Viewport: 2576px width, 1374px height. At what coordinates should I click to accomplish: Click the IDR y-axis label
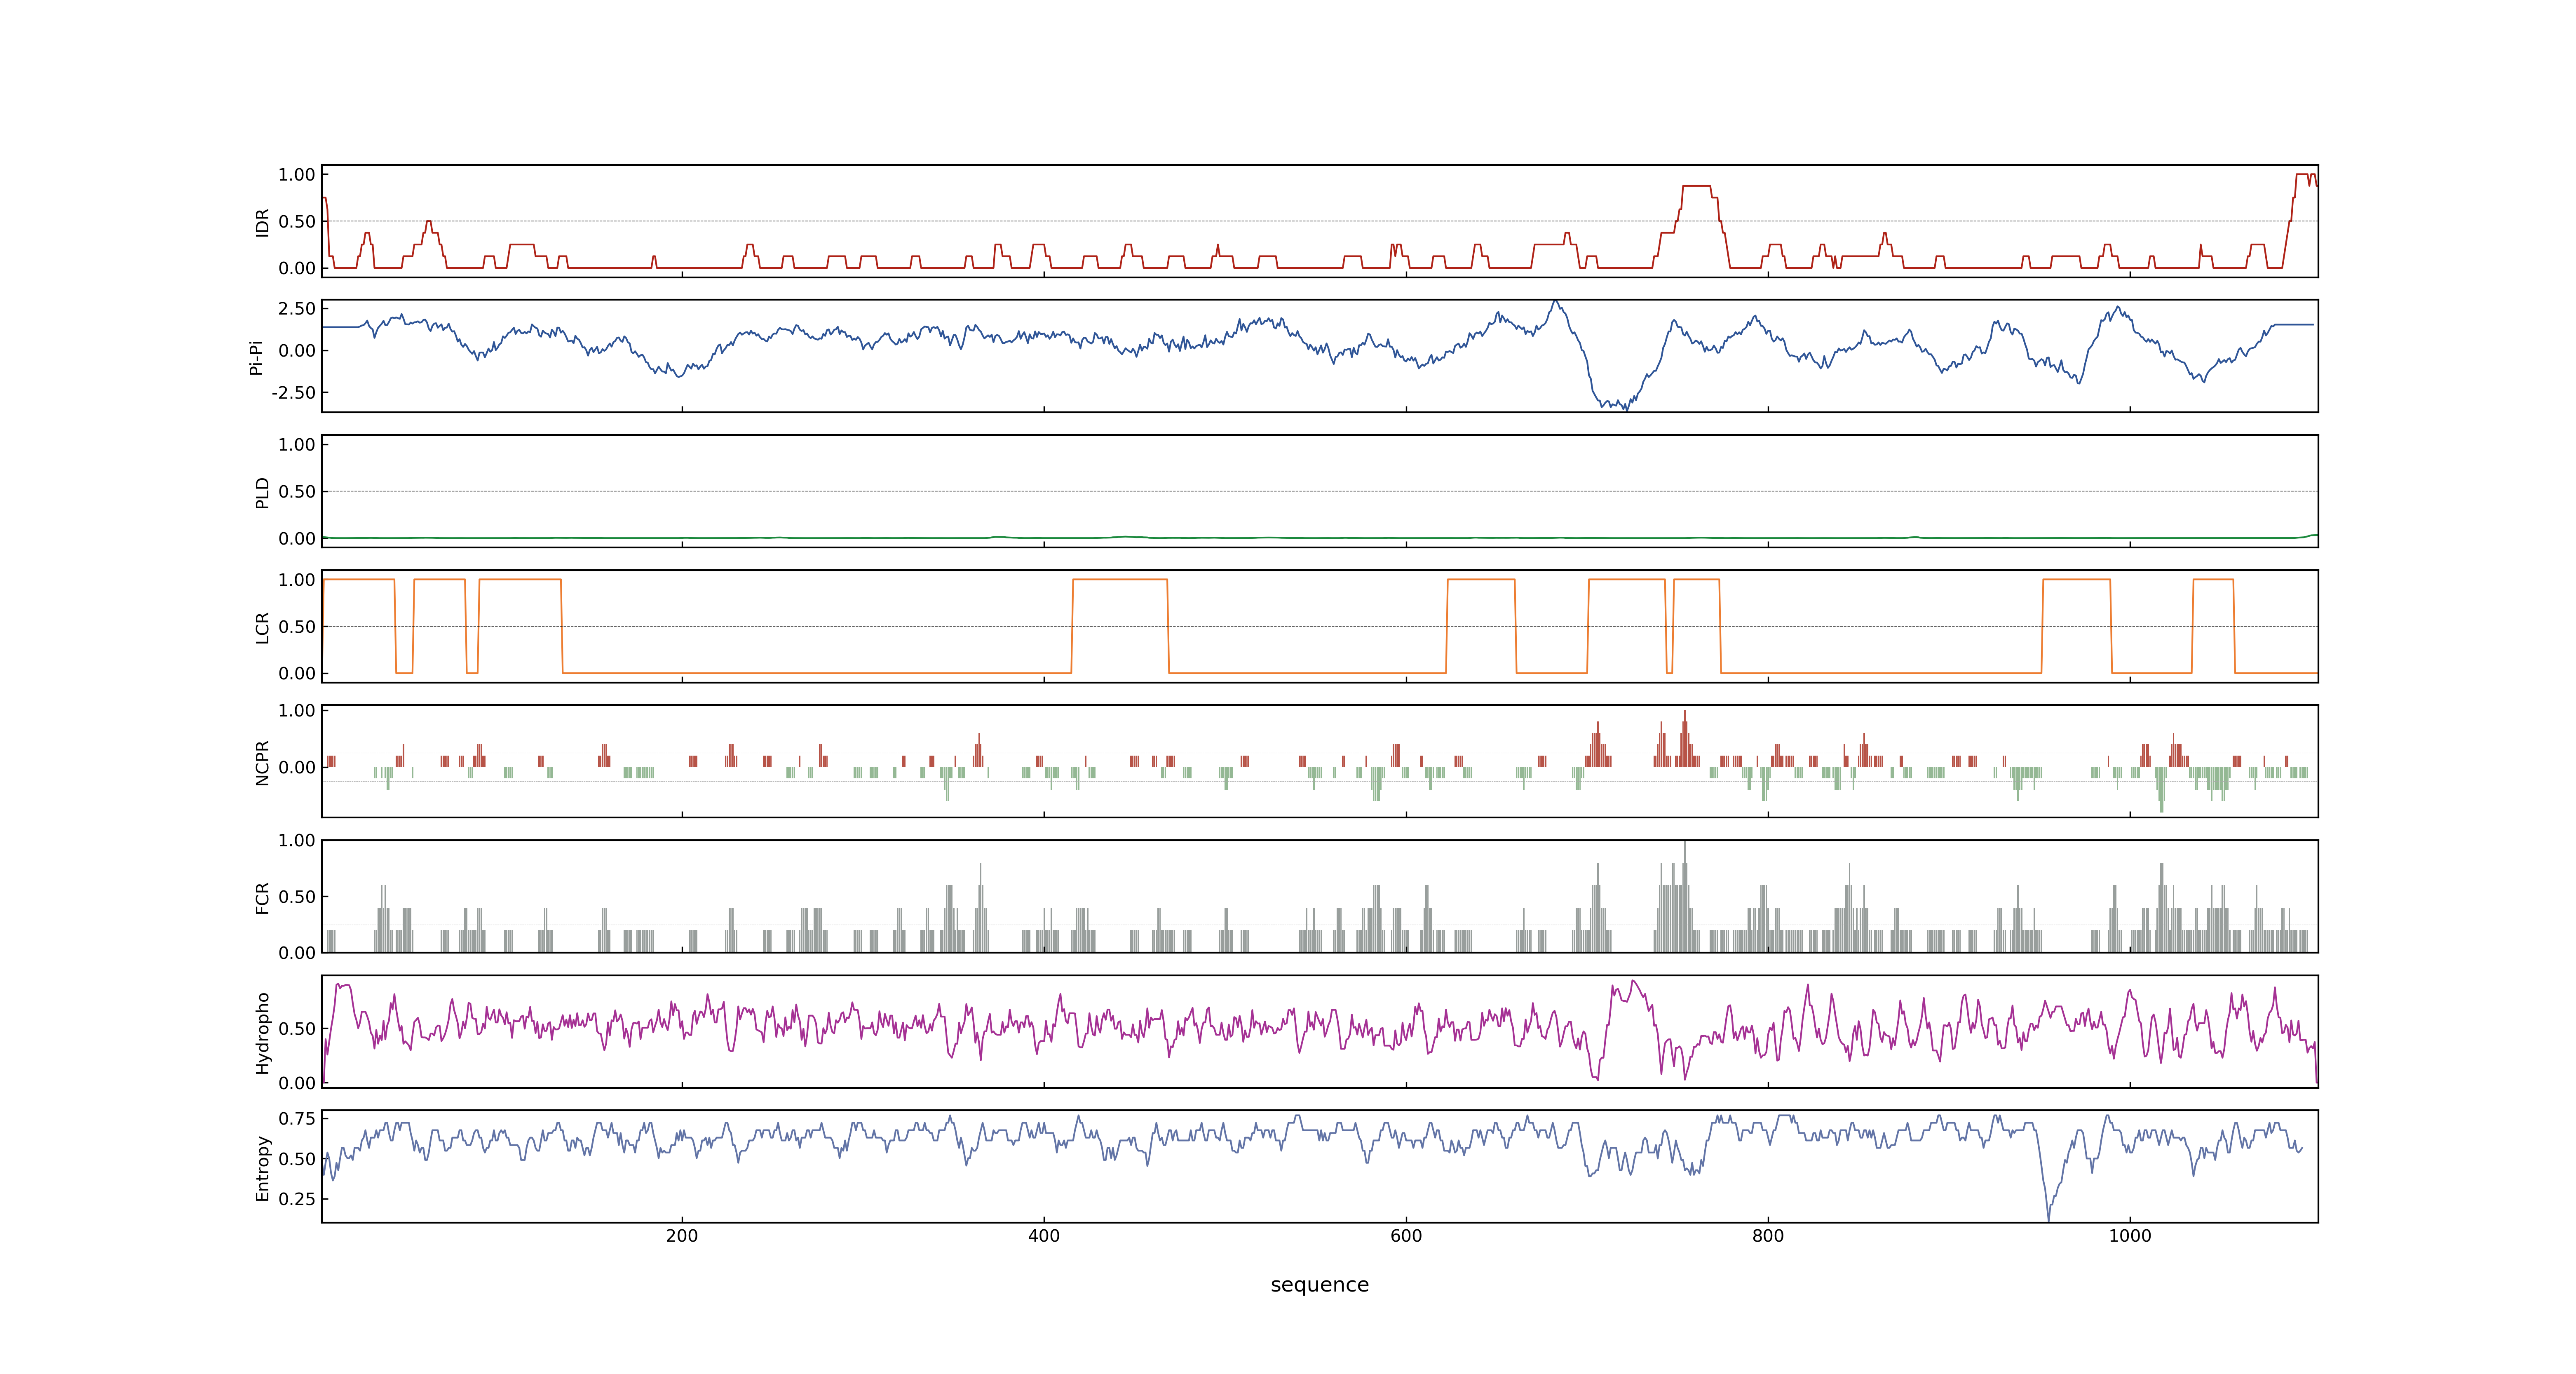click(262, 222)
